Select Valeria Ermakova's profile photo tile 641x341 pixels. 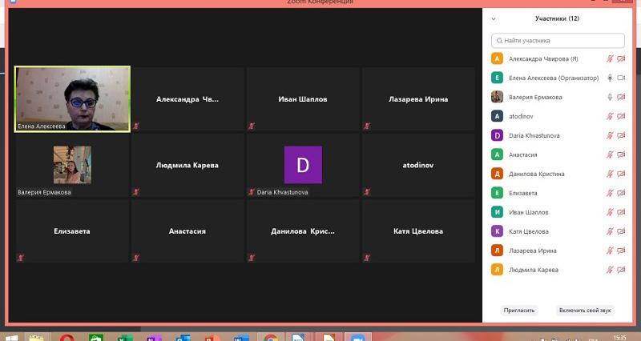[73, 165]
